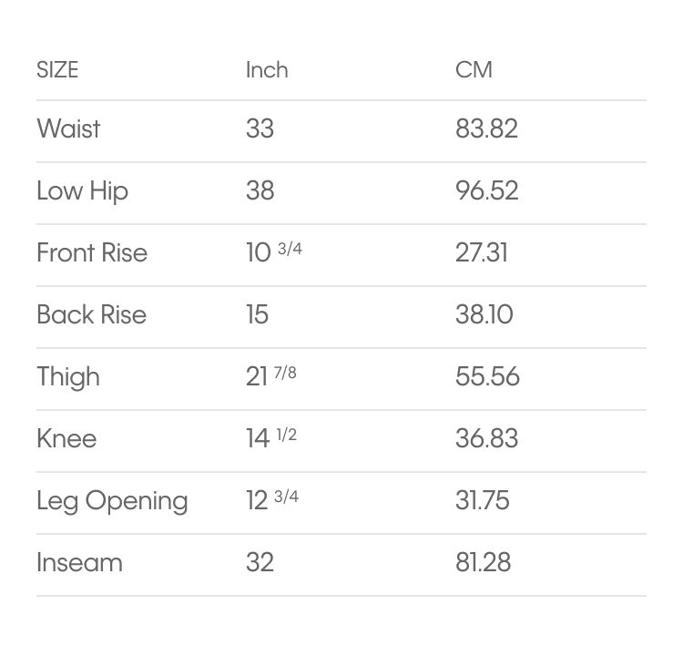Click the SIZE column header
The height and width of the screenshot is (656, 683).
(57, 70)
